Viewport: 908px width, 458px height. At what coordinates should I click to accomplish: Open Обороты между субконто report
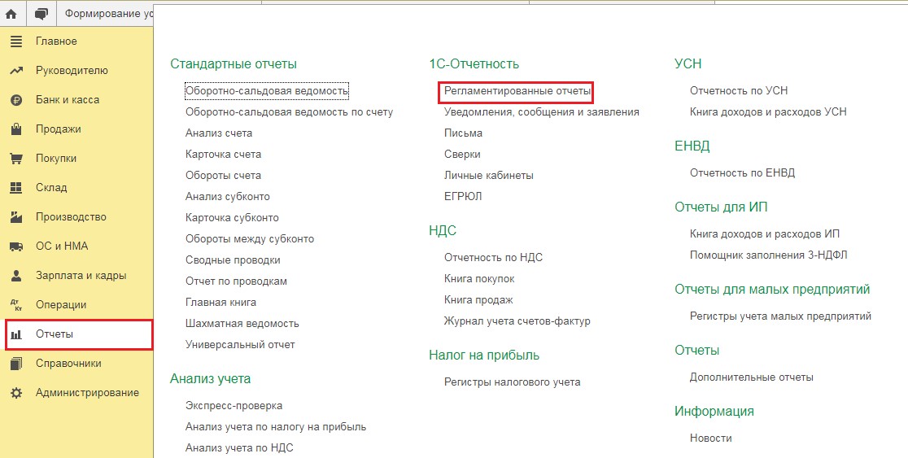(250, 238)
